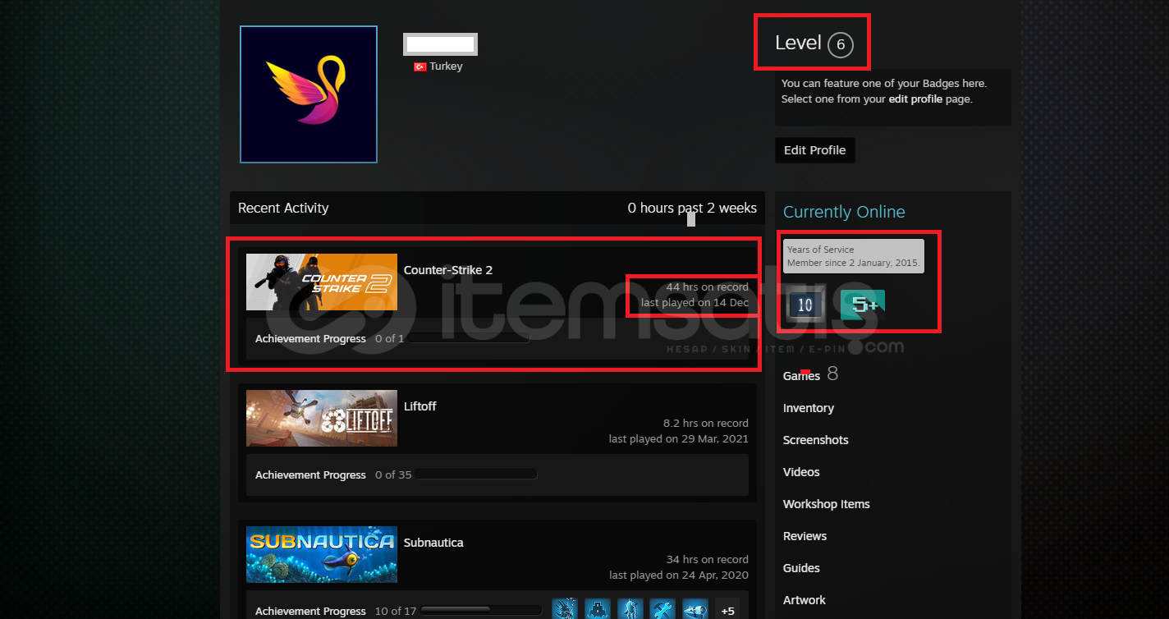Click the Counter-Strike 2 achievement progress bar
Viewport: 1169px width, 619px height.
[468, 338]
